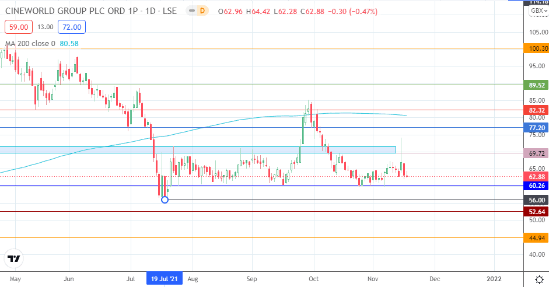Click the red 82.32 price label
Viewport: 549px width, 287px height.
(x=536, y=110)
